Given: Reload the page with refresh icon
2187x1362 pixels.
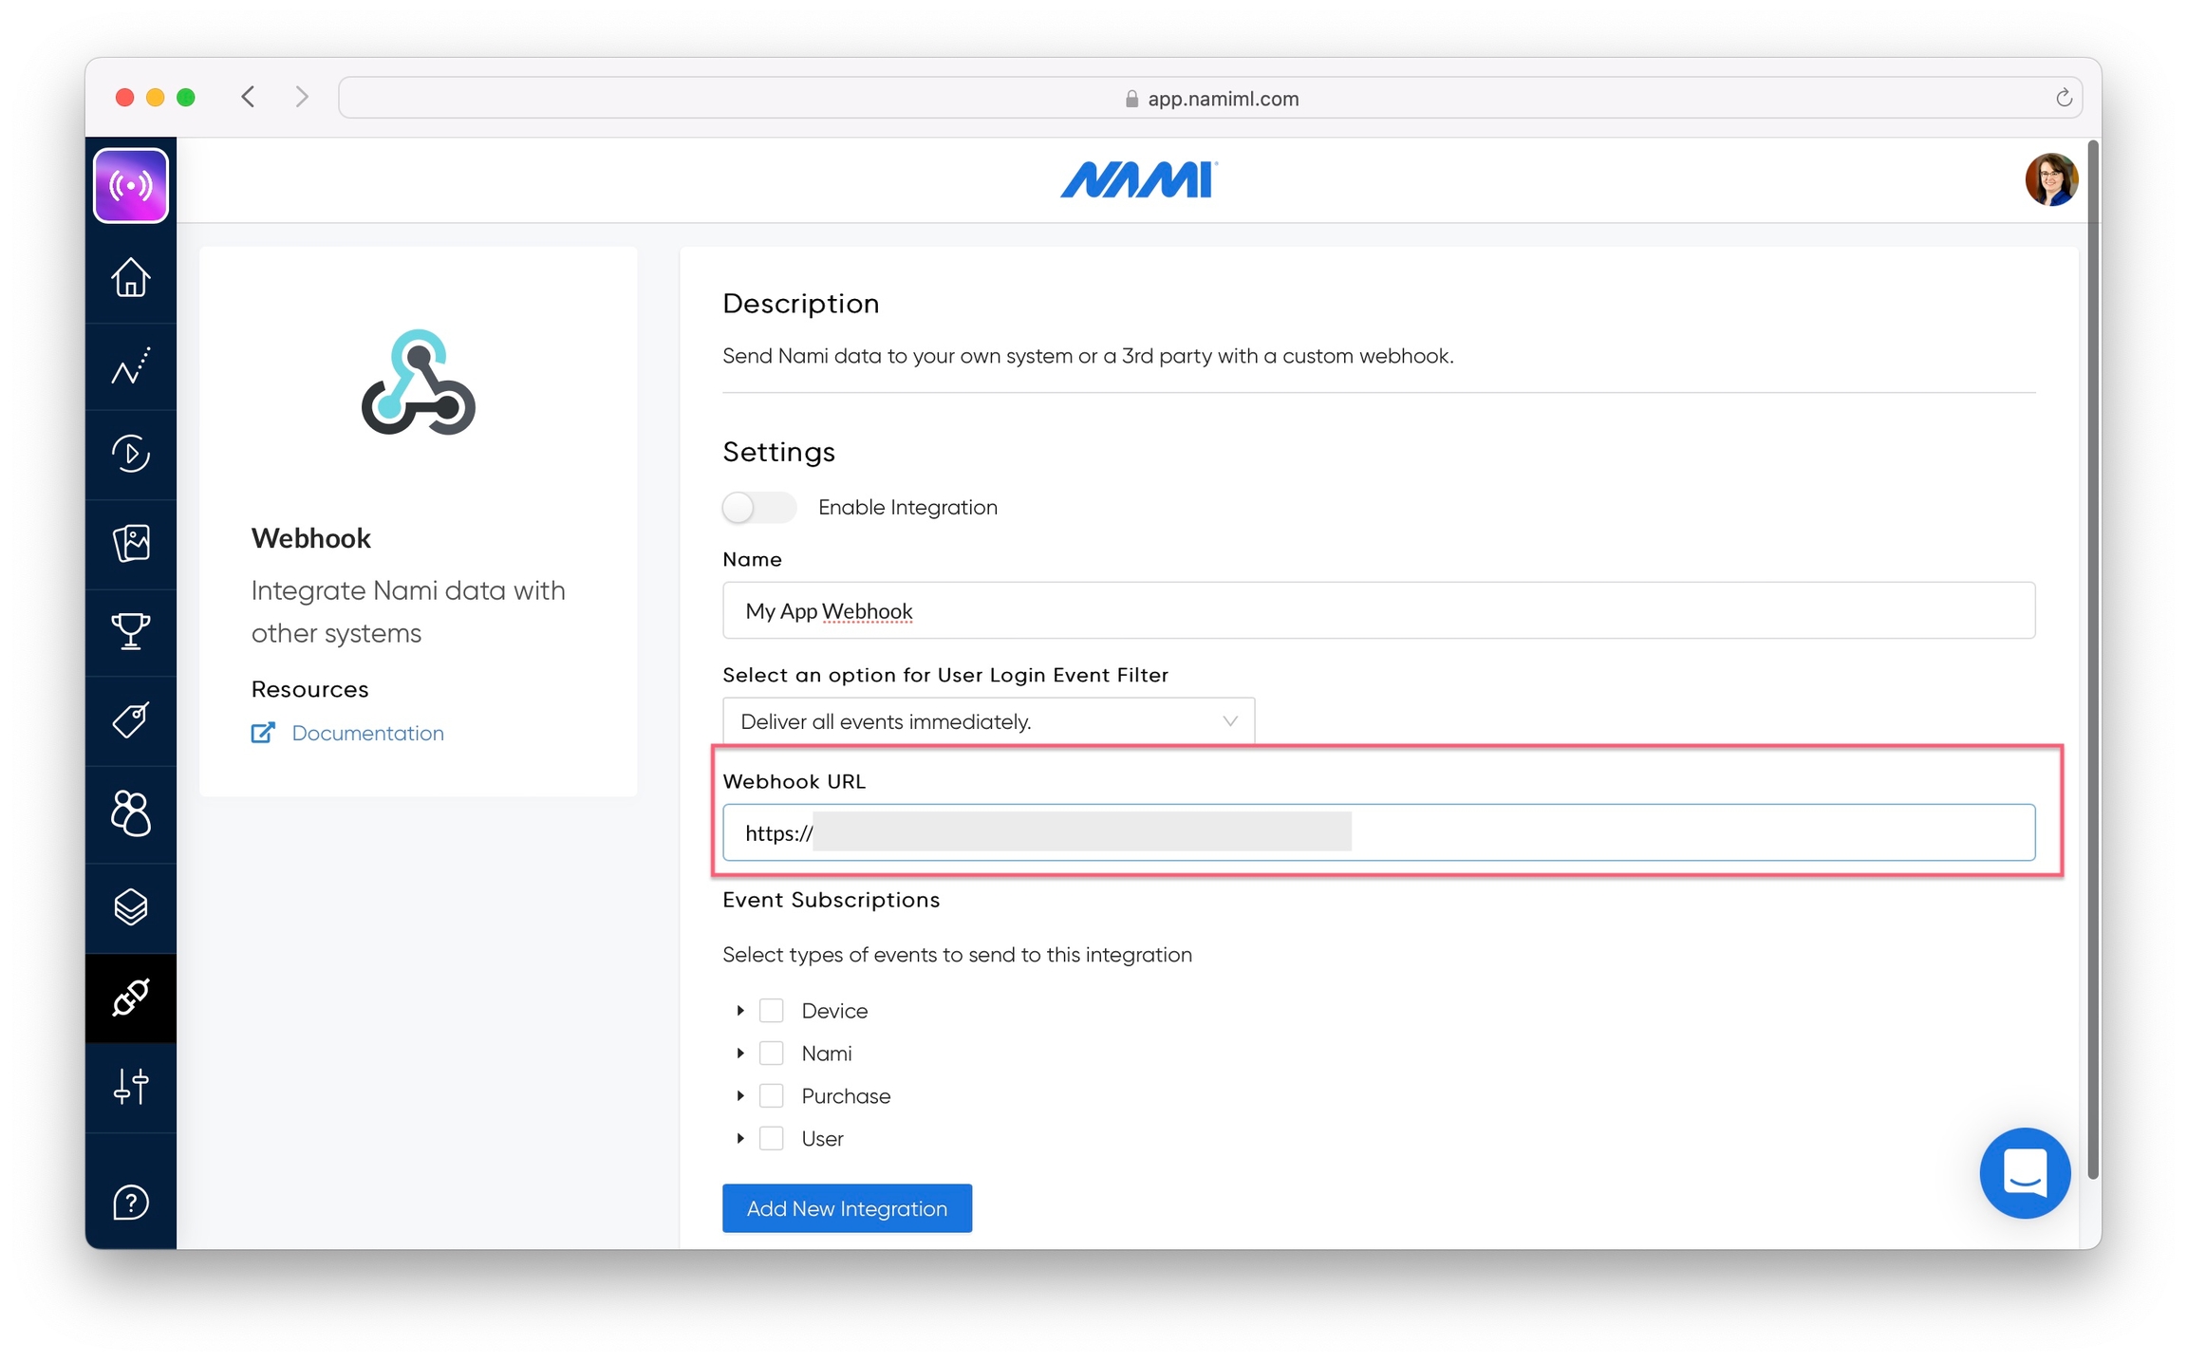Looking at the screenshot, I should point(2064,98).
